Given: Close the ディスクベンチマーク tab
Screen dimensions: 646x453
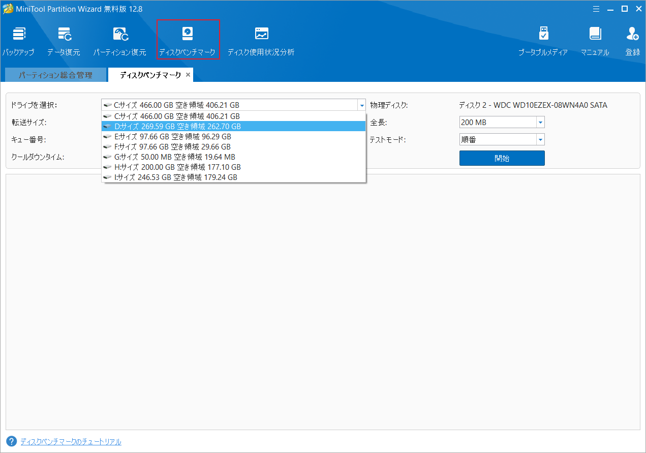Looking at the screenshot, I should [188, 75].
